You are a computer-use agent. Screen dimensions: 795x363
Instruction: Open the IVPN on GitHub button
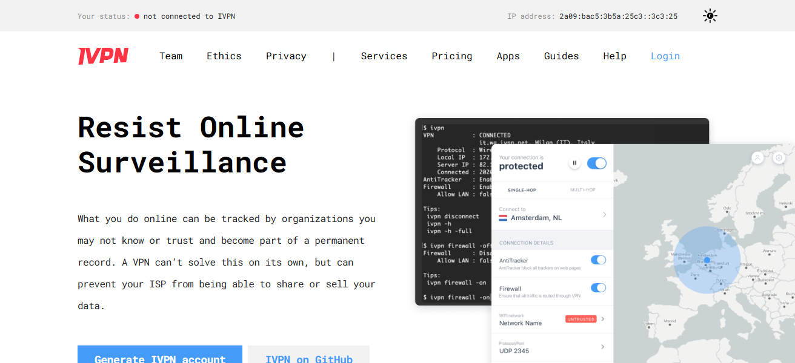[x=309, y=355]
